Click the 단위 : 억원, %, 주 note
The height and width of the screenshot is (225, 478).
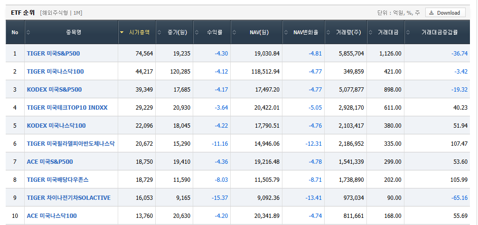tap(398, 13)
